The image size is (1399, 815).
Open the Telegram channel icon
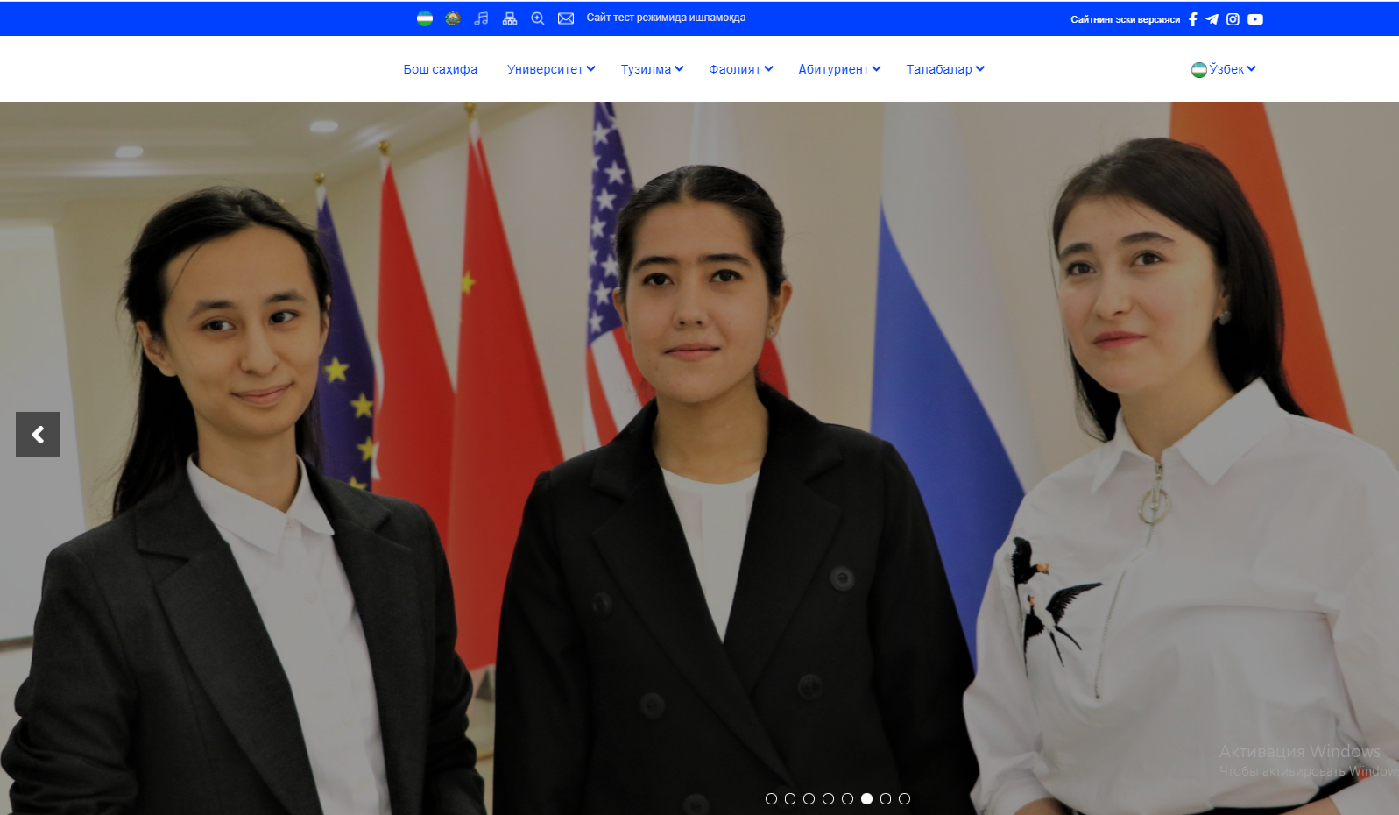(x=1212, y=19)
